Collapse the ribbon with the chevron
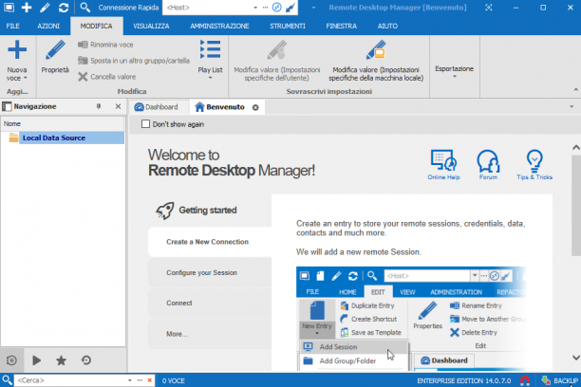Image resolution: width=581 pixels, height=387 pixels. (575, 89)
